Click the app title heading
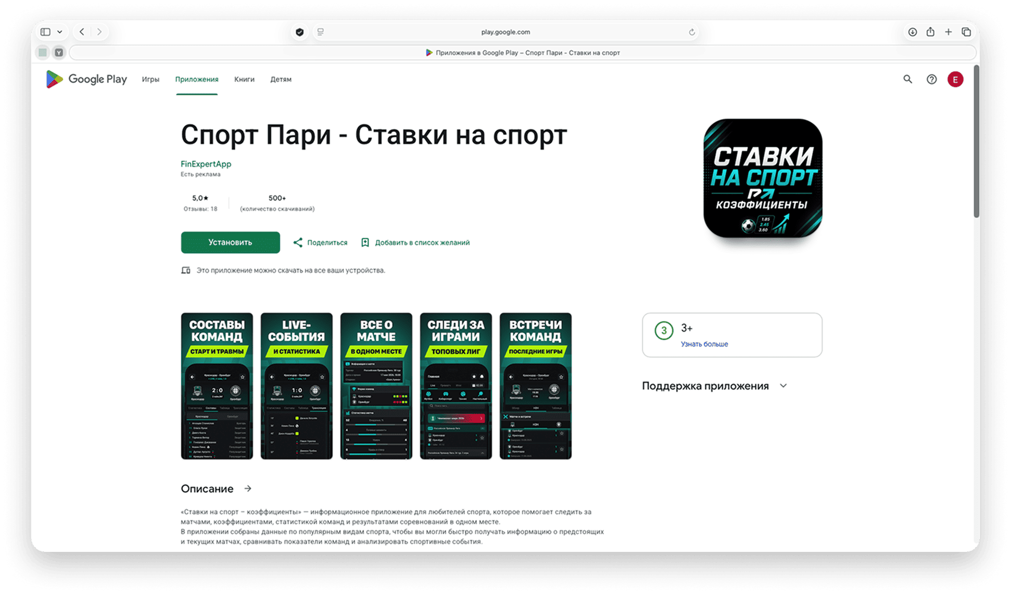This screenshot has height=594, width=1011. pos(374,135)
